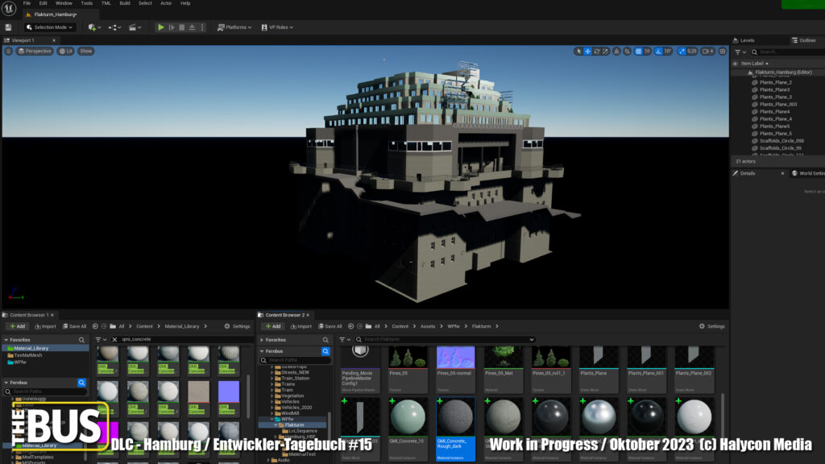Toggle scale snapping in viewport toolbar
Image resolution: width=825 pixels, height=464 pixels.
(x=682, y=51)
